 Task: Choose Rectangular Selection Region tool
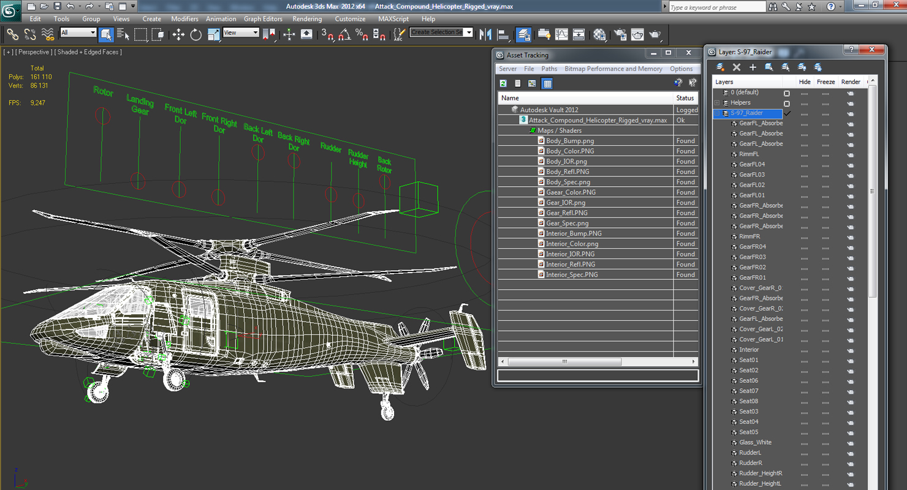pos(140,34)
